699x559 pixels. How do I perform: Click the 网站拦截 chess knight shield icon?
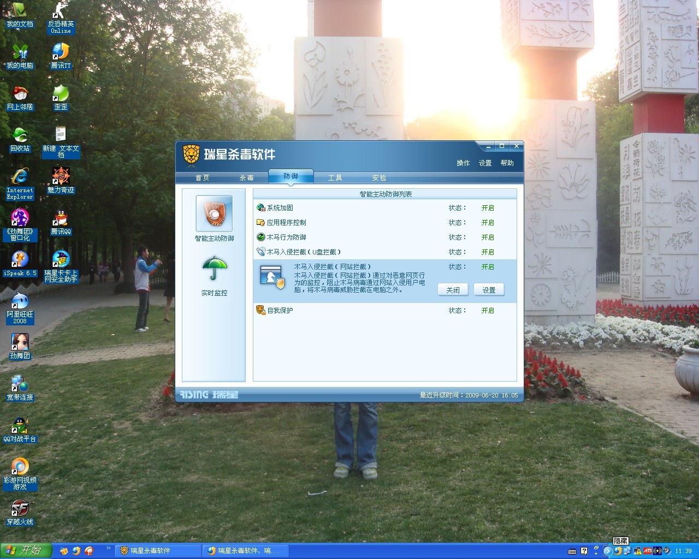[273, 278]
